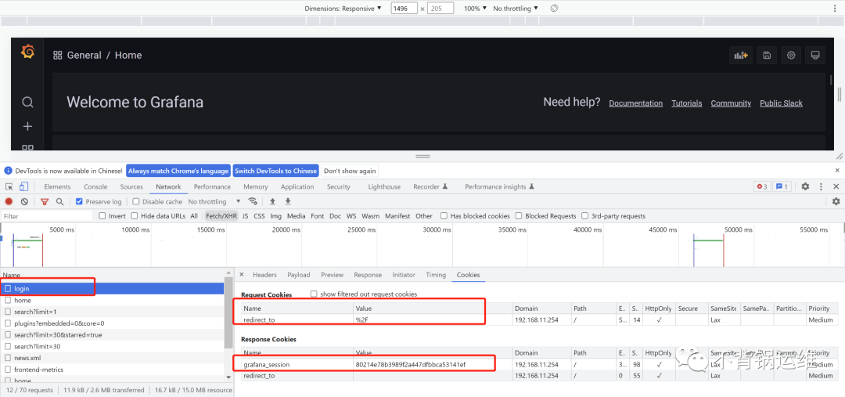The width and height of the screenshot is (845, 397).
Task: Click Don't show again button
Action: [350, 171]
